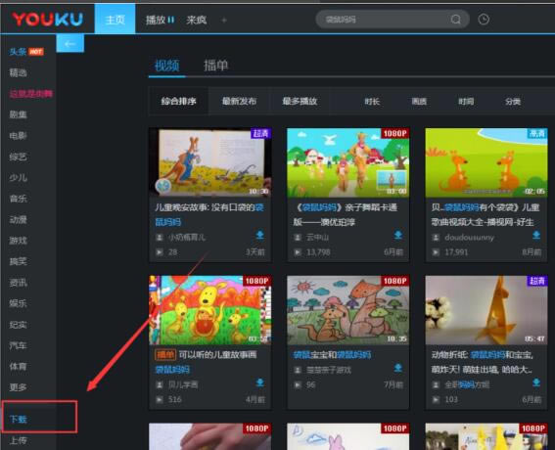Open 头条 in the sidebar

(18, 52)
